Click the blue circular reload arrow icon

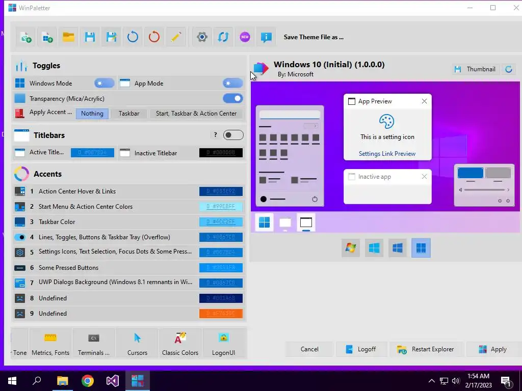(133, 37)
